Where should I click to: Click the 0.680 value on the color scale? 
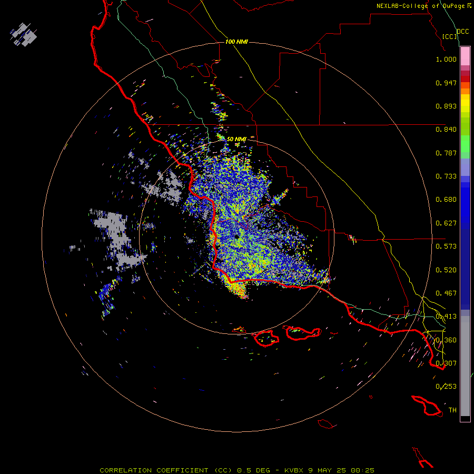(446, 200)
